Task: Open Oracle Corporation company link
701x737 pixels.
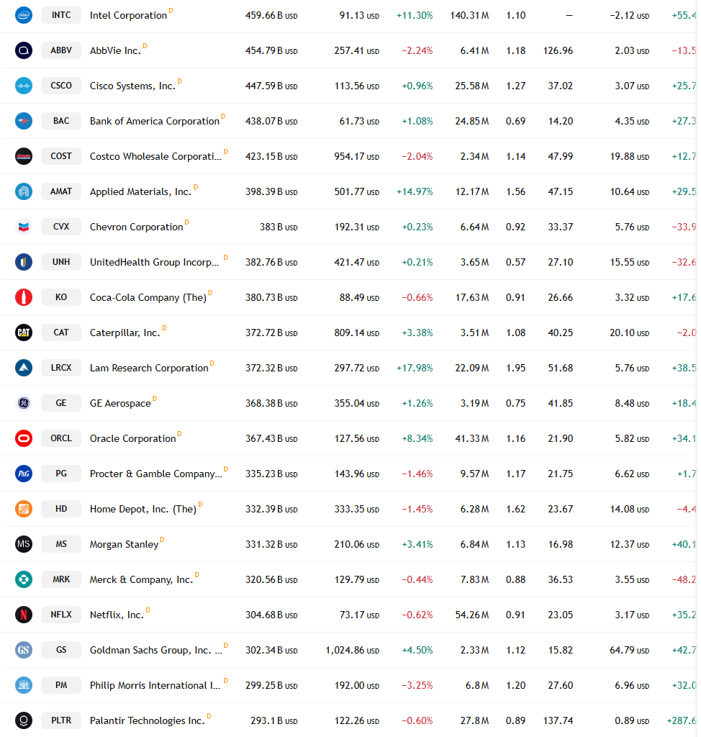Action: tap(133, 438)
